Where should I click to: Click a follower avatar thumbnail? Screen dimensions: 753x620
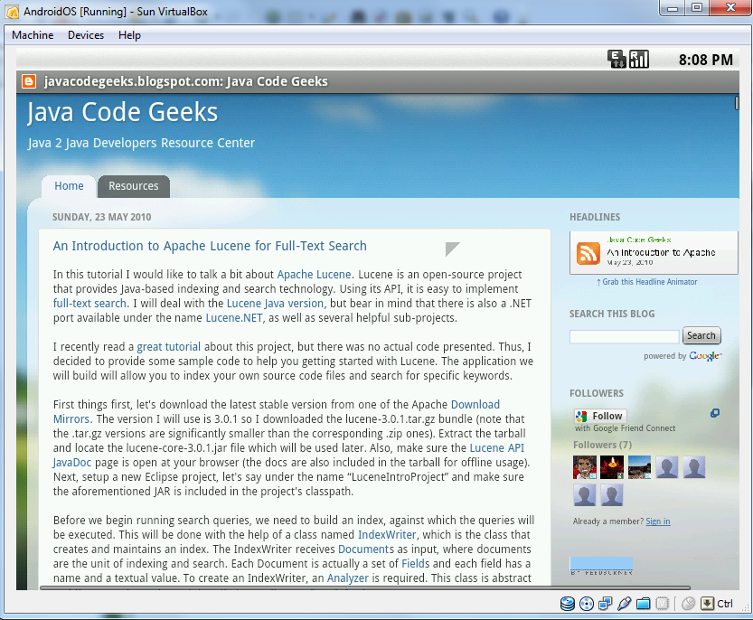(584, 466)
